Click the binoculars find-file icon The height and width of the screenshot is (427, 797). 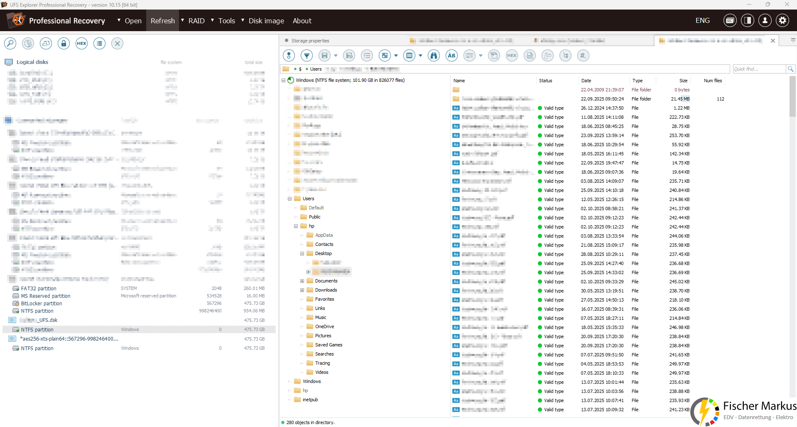(434, 56)
